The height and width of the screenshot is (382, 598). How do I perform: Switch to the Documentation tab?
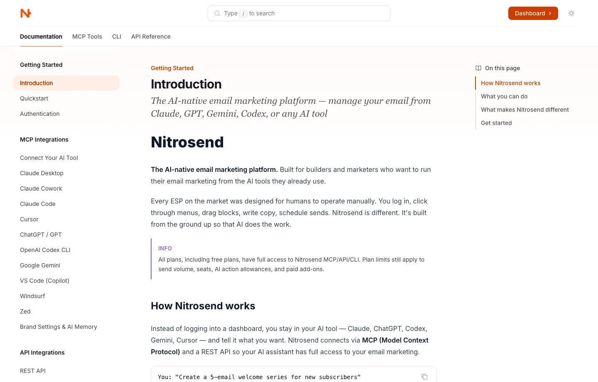tap(41, 37)
